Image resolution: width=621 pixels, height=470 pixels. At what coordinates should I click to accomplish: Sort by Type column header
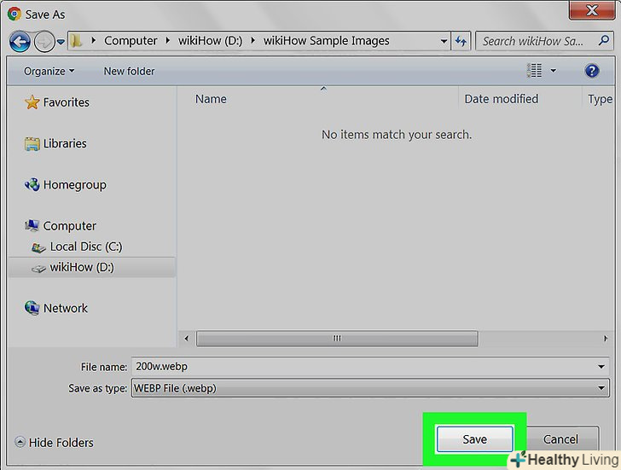[x=599, y=99]
